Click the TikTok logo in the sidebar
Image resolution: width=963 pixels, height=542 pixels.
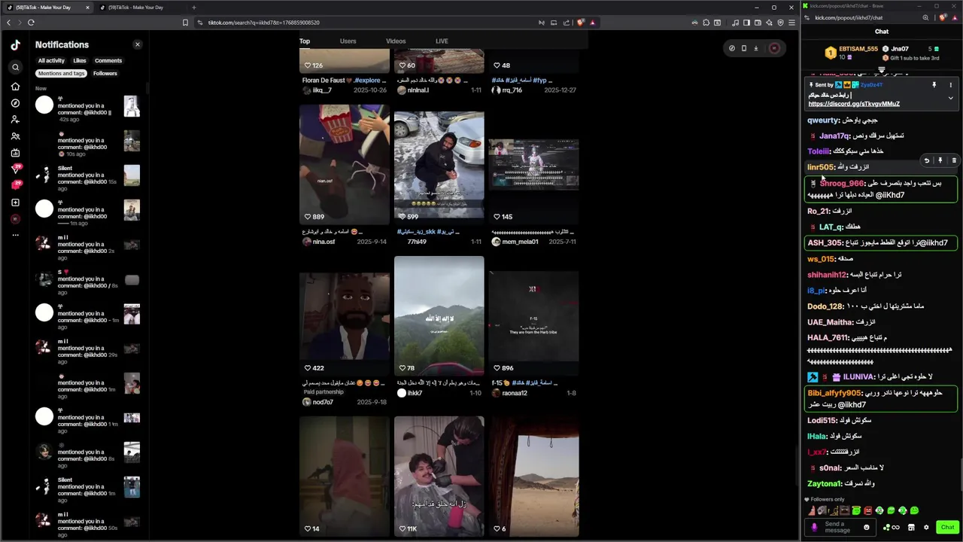click(x=15, y=44)
